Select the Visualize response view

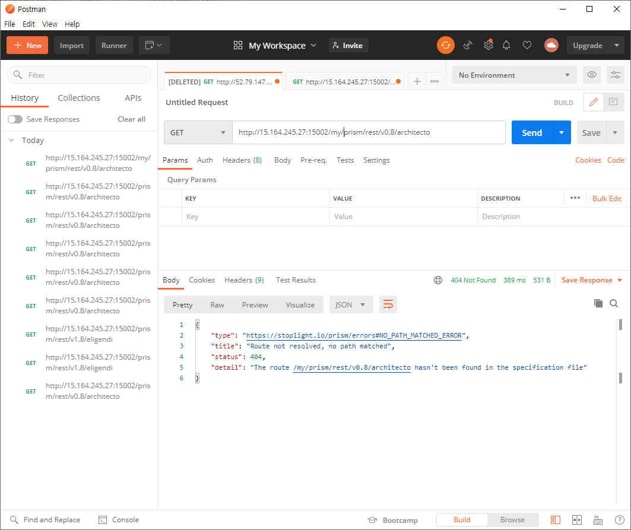click(300, 304)
